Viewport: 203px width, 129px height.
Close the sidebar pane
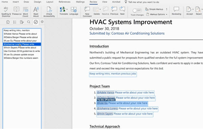coord(42,22)
